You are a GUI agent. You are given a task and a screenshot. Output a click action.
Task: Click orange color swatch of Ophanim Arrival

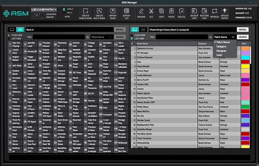[245, 48]
